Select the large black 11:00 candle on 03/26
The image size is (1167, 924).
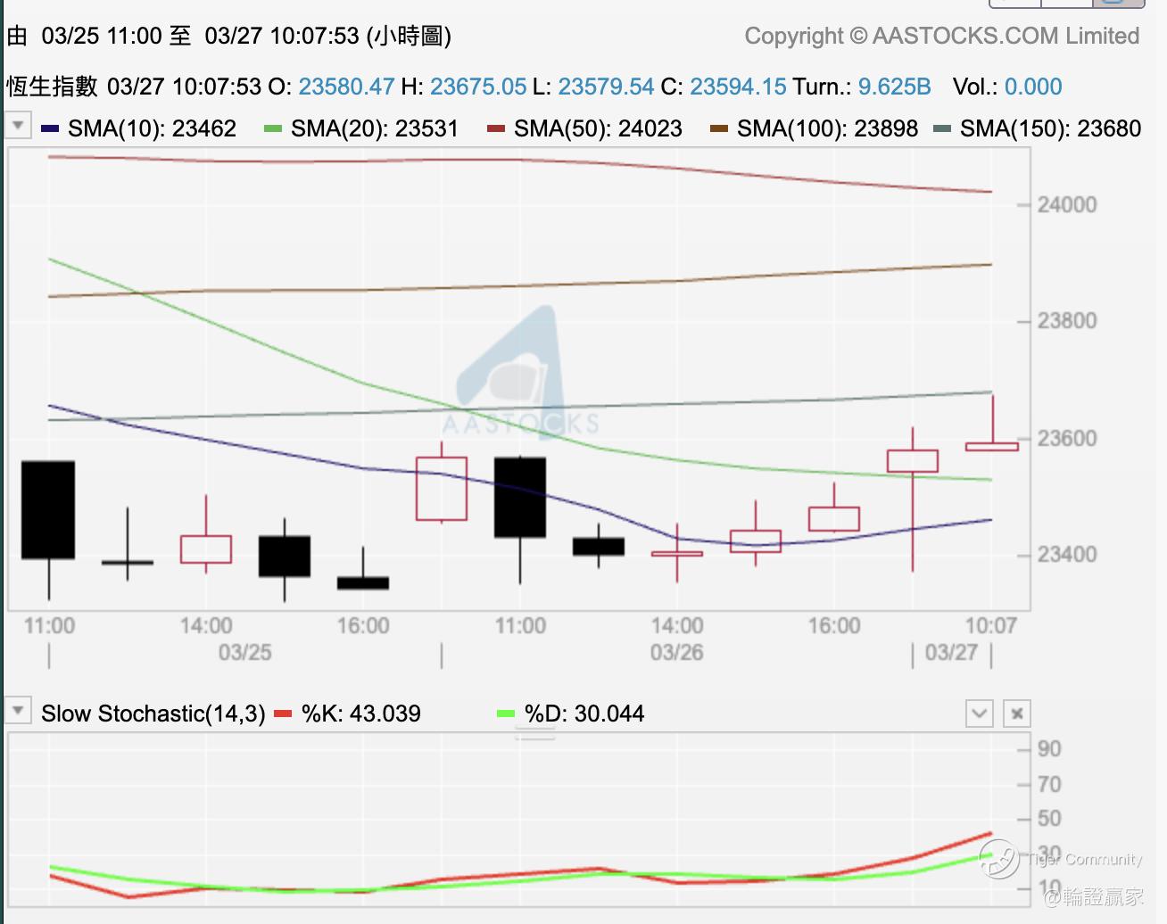(520, 498)
